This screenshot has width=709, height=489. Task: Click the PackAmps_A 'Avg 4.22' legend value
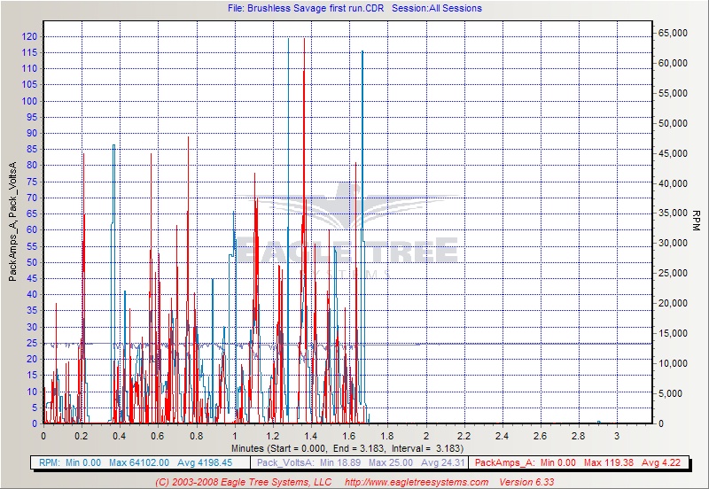661,462
